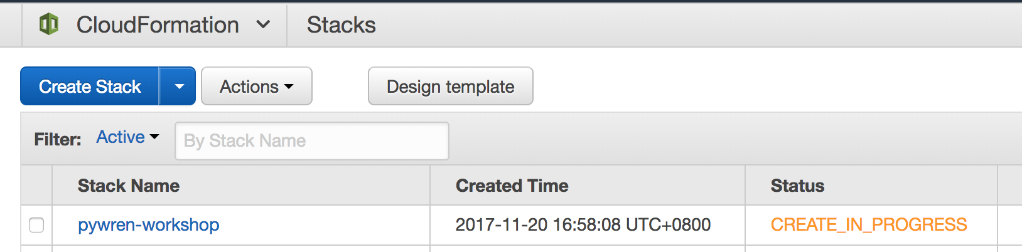1022x252 pixels.
Task: Open the pywren-workshop stack link
Action: coord(149,225)
